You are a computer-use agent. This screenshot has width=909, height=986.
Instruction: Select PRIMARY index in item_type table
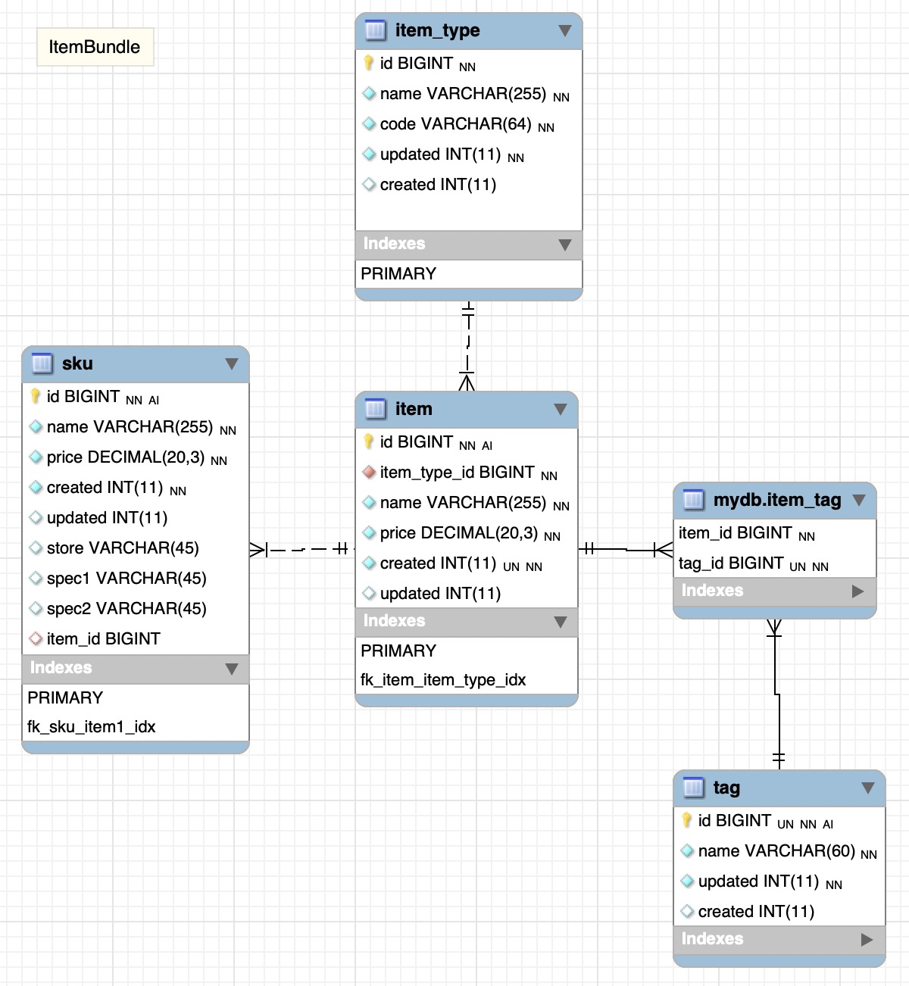tap(398, 274)
